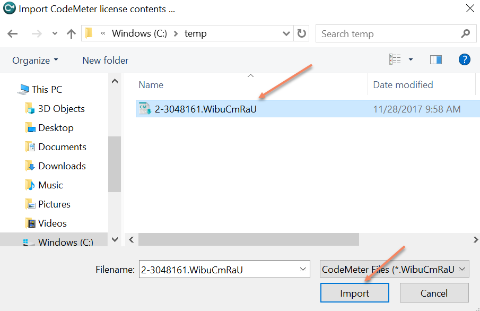The height and width of the screenshot is (311, 480).
Task: Open recent locations via the address bar chevron
Action: (54, 33)
